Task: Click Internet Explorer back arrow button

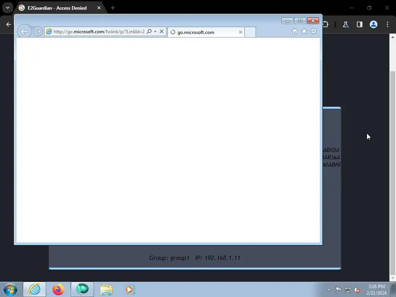Action: pyautogui.click(x=24, y=31)
